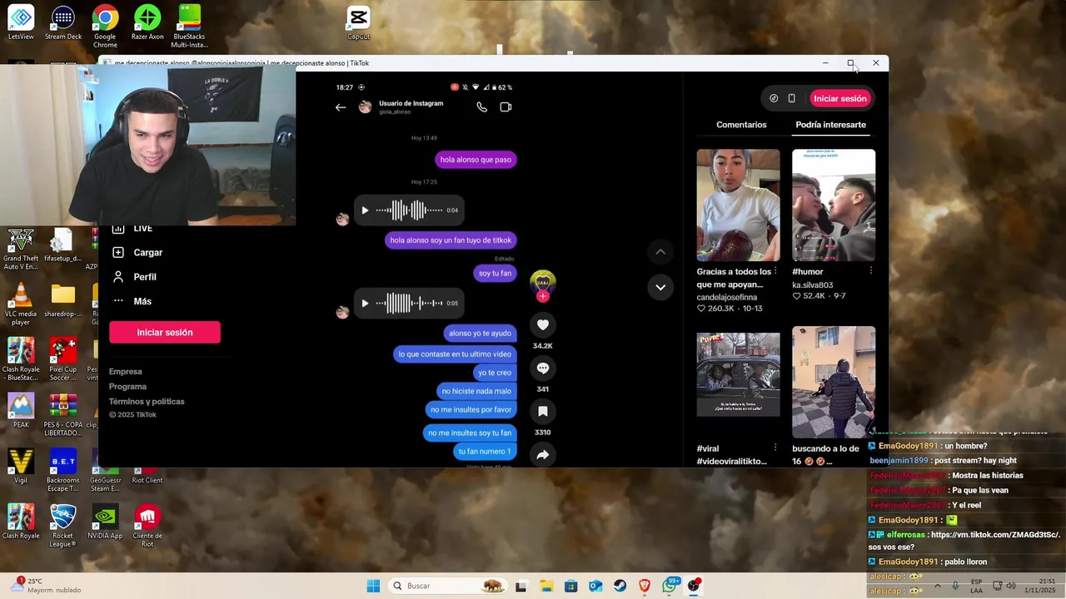Open options menu for the #humor video
Image resolution: width=1066 pixels, height=599 pixels.
click(871, 271)
